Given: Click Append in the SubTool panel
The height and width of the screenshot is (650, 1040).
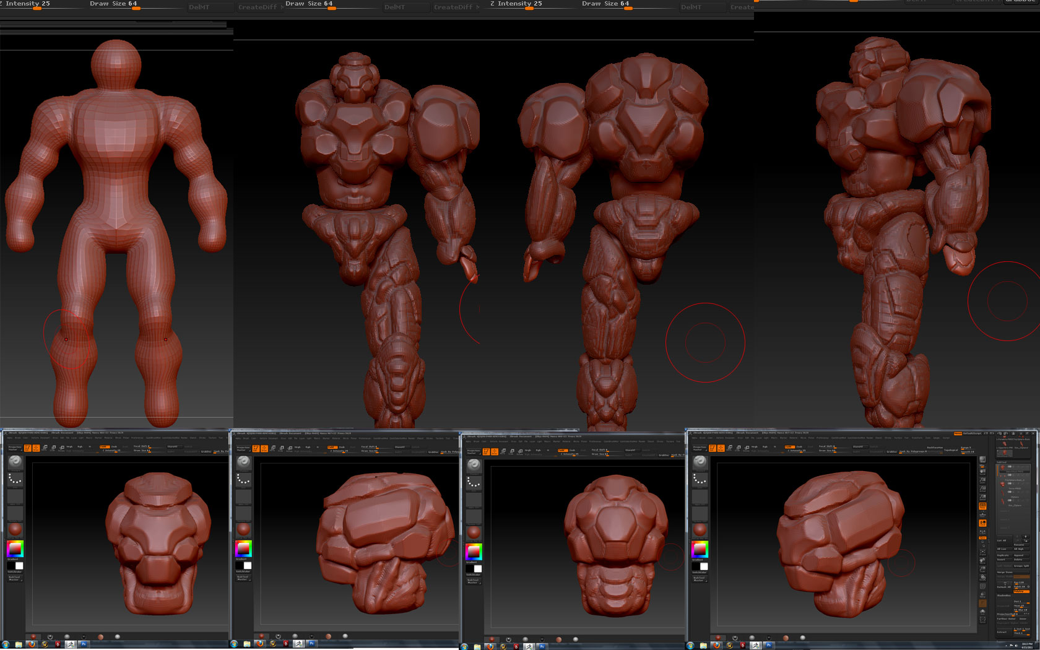Looking at the screenshot, I should click(x=1021, y=555).
